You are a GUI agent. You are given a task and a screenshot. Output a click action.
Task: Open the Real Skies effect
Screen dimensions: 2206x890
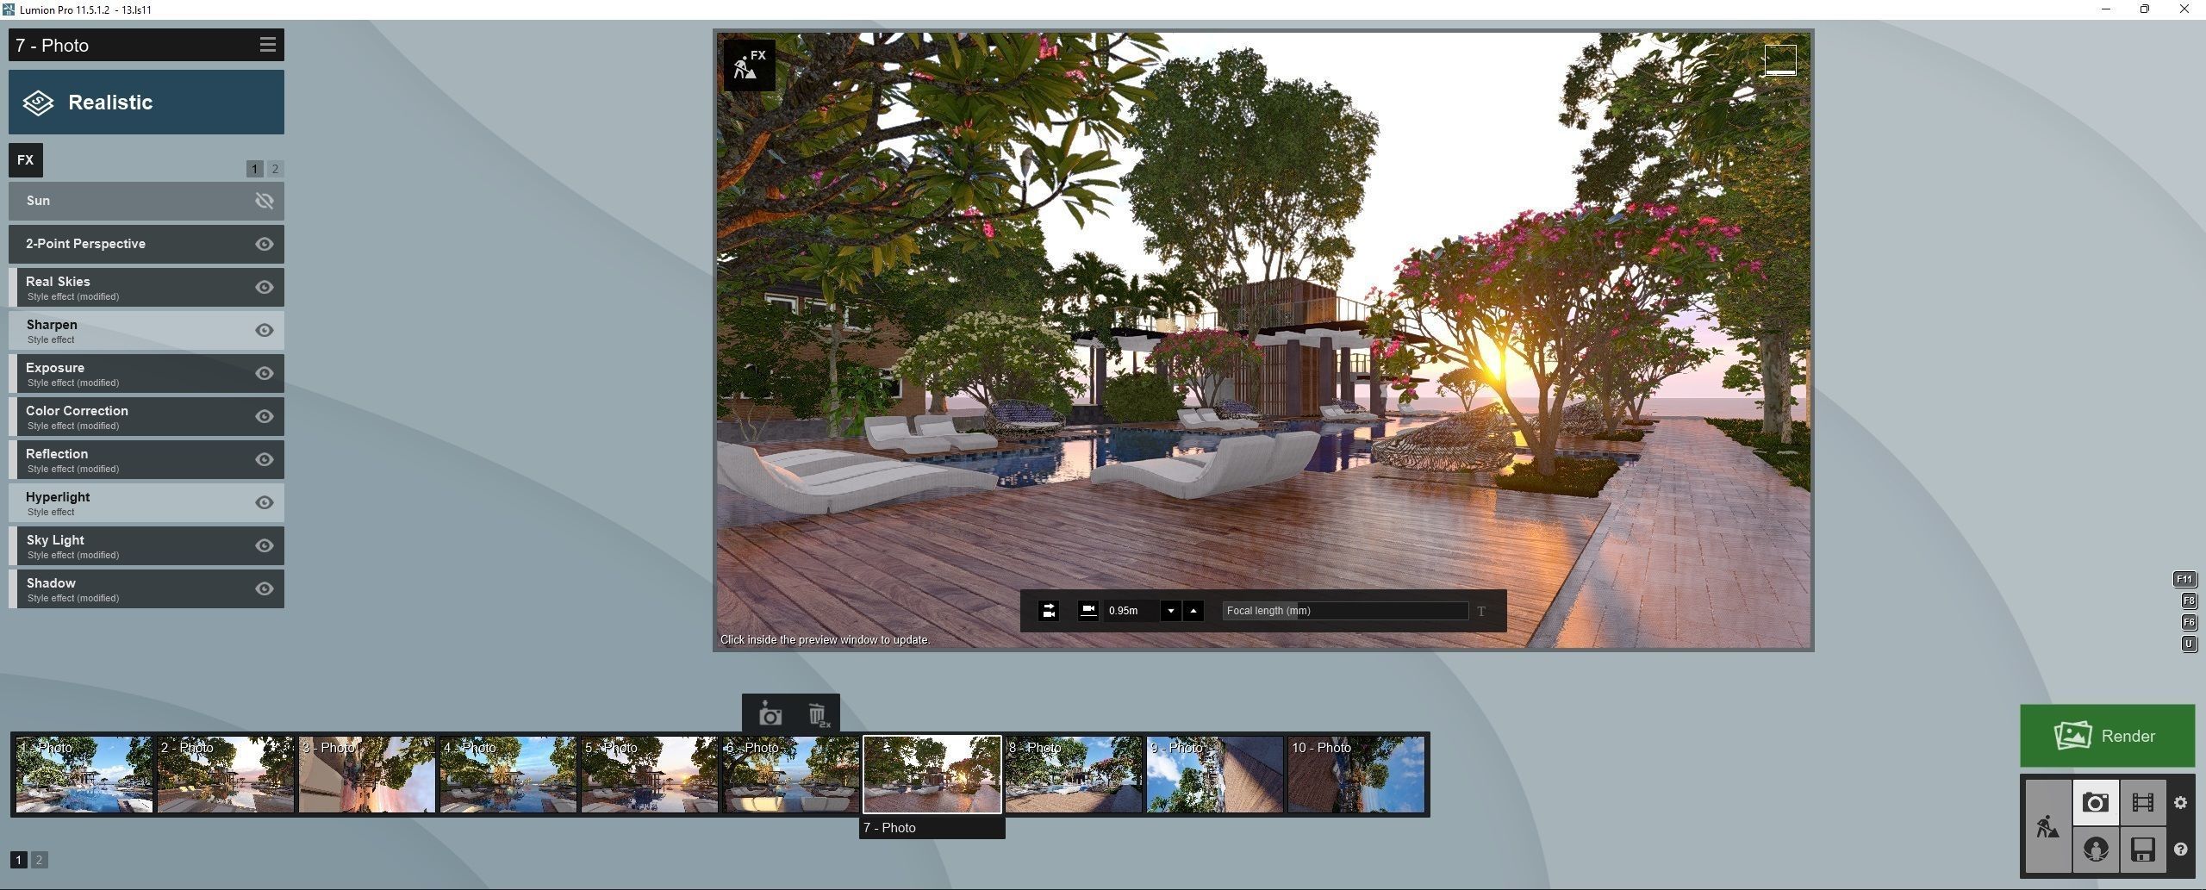point(146,287)
